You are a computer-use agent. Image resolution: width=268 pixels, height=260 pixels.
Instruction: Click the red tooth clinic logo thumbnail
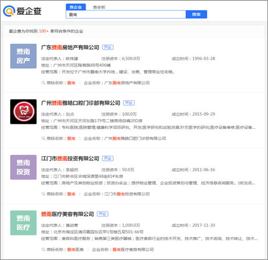23,112
